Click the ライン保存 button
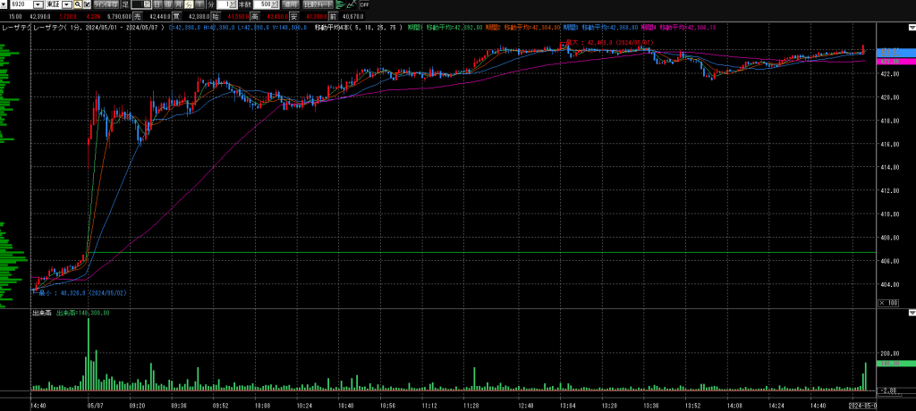Screen dimensions: 916x411 click(105, 4)
